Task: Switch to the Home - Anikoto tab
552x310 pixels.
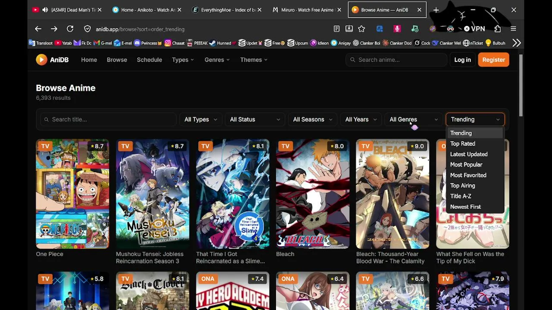Action: click(147, 10)
